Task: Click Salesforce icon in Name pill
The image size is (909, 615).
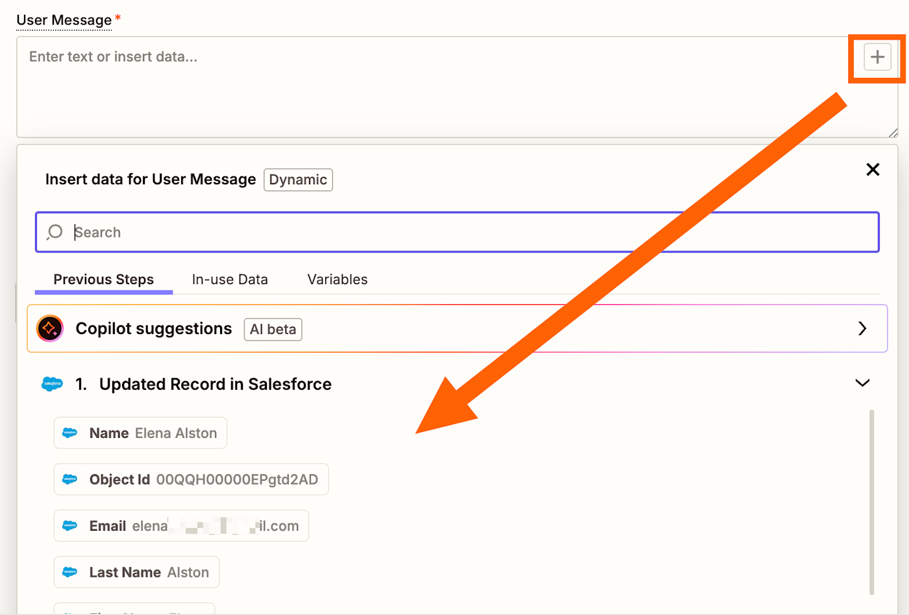Action: point(69,433)
